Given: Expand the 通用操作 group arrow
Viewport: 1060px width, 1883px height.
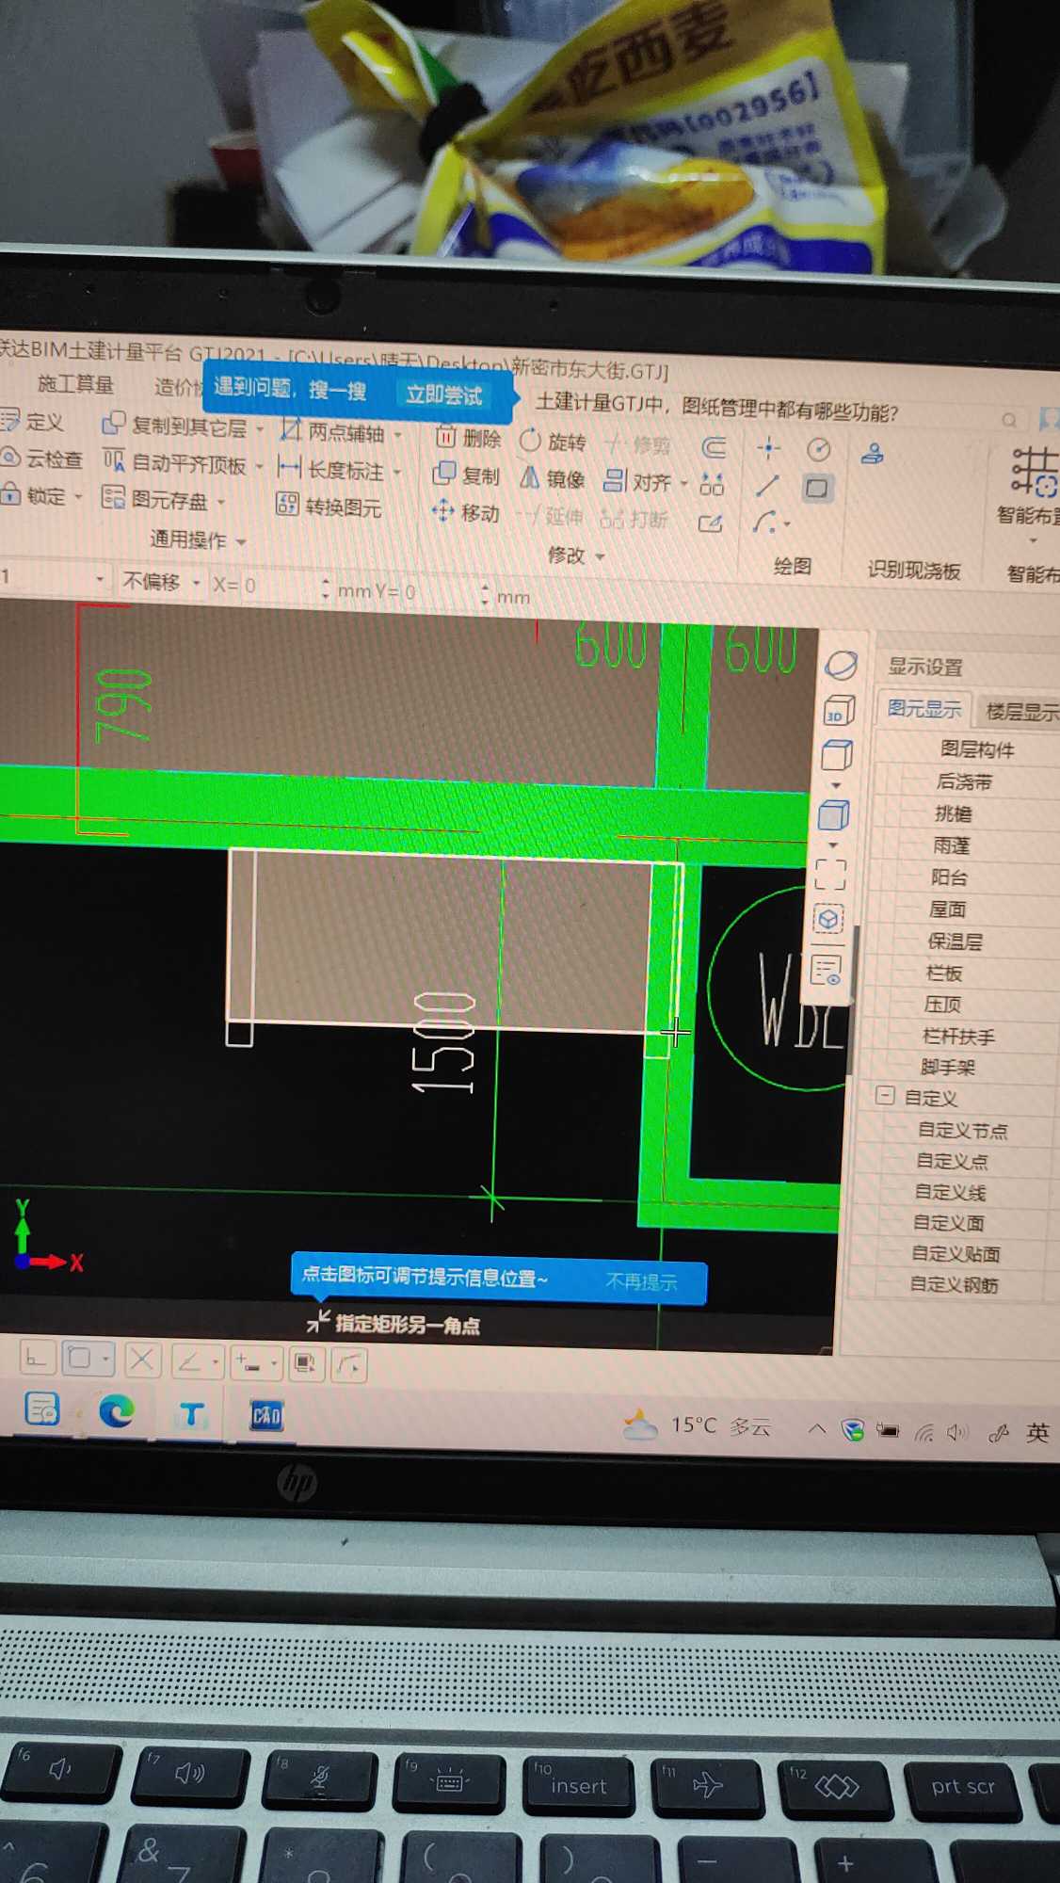Looking at the screenshot, I should (241, 542).
